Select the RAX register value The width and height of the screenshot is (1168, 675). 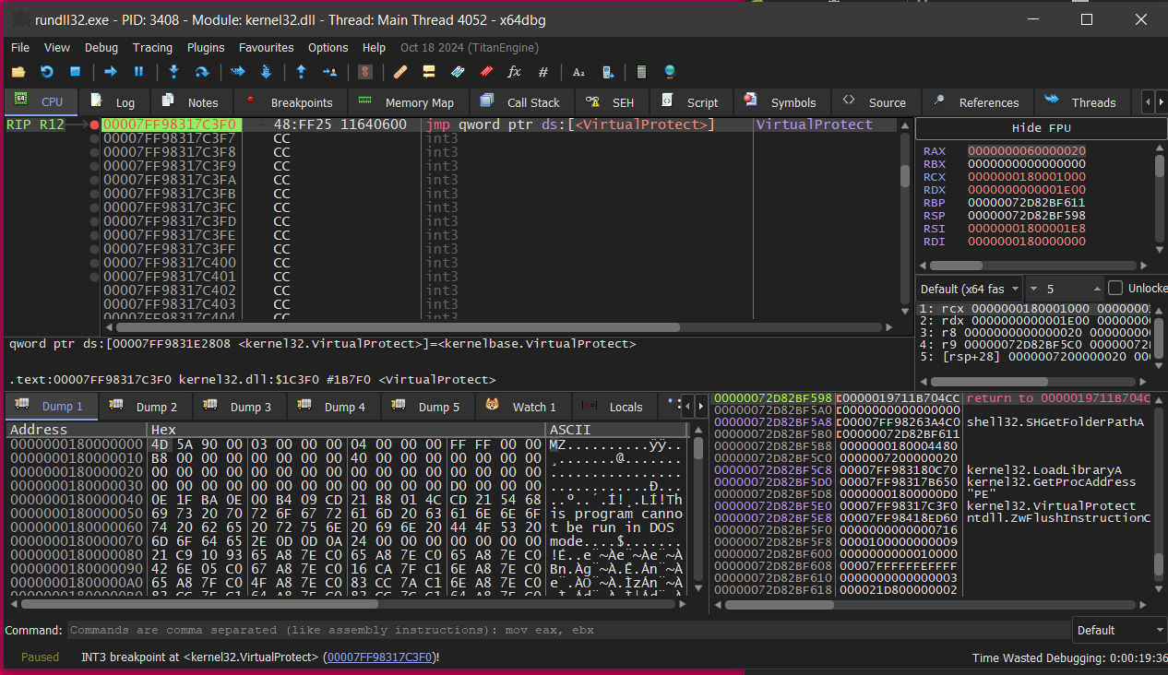pyautogui.click(x=1027, y=150)
